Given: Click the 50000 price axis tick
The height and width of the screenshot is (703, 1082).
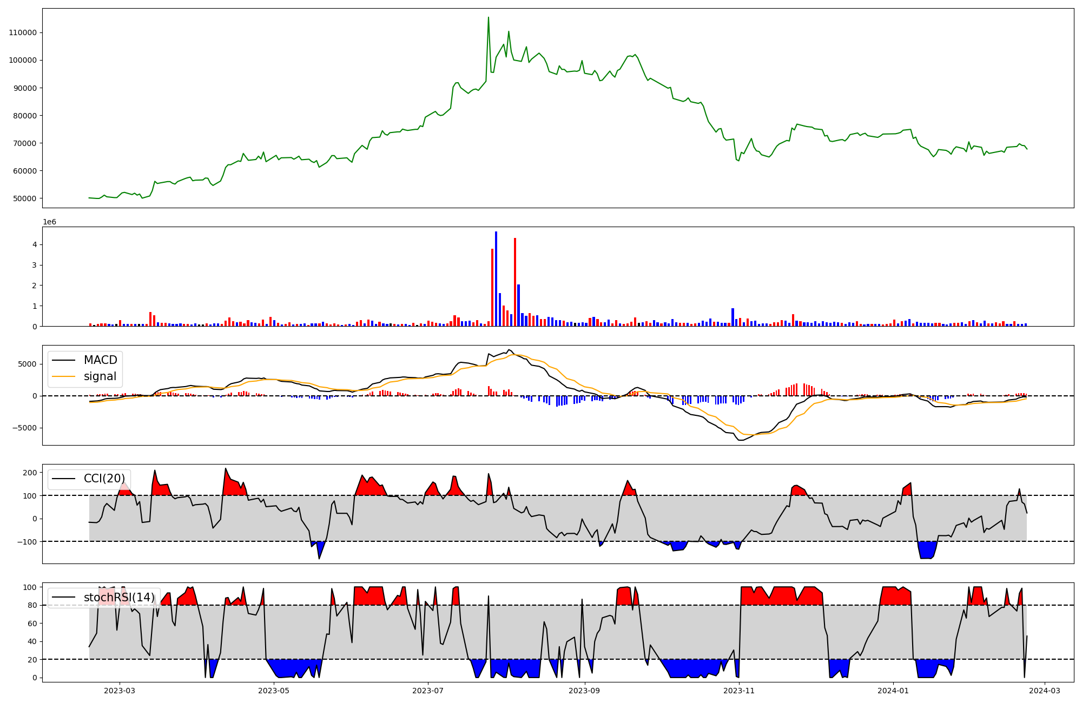Looking at the screenshot, I should point(24,198).
